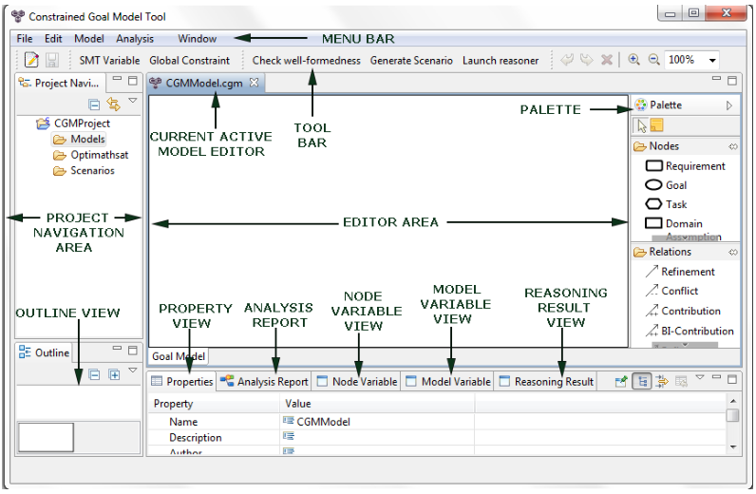Collapse all items in Outline view
The height and width of the screenshot is (494, 756).
(95, 374)
